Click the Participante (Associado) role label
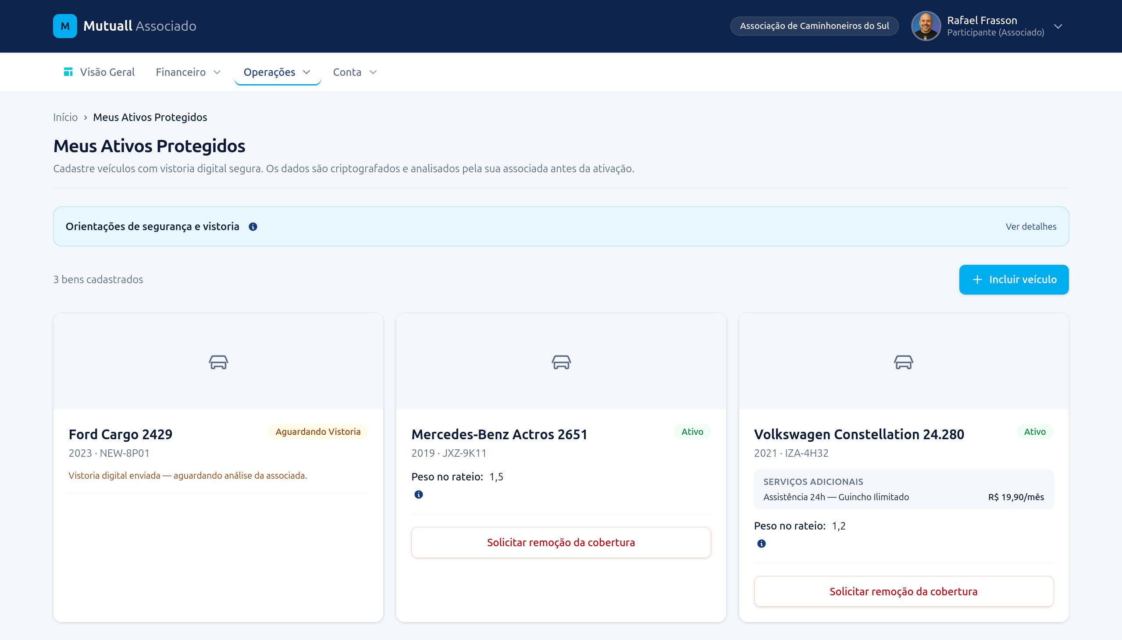The height and width of the screenshot is (640, 1122). [x=995, y=32]
